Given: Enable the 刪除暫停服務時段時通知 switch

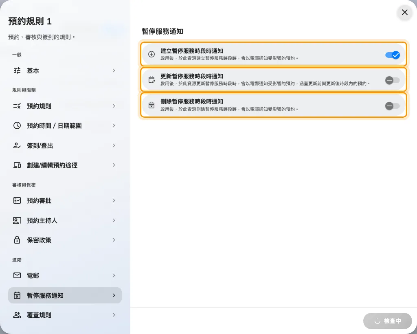Looking at the screenshot, I should coord(392,106).
